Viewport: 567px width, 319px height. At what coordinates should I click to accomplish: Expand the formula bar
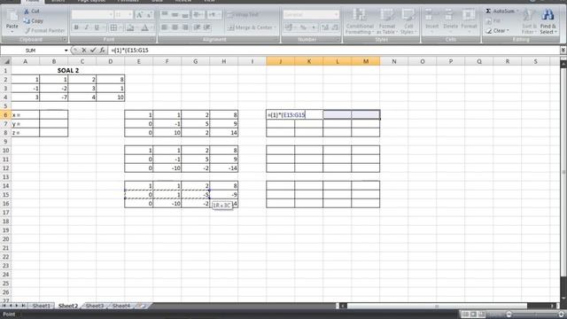(x=563, y=51)
